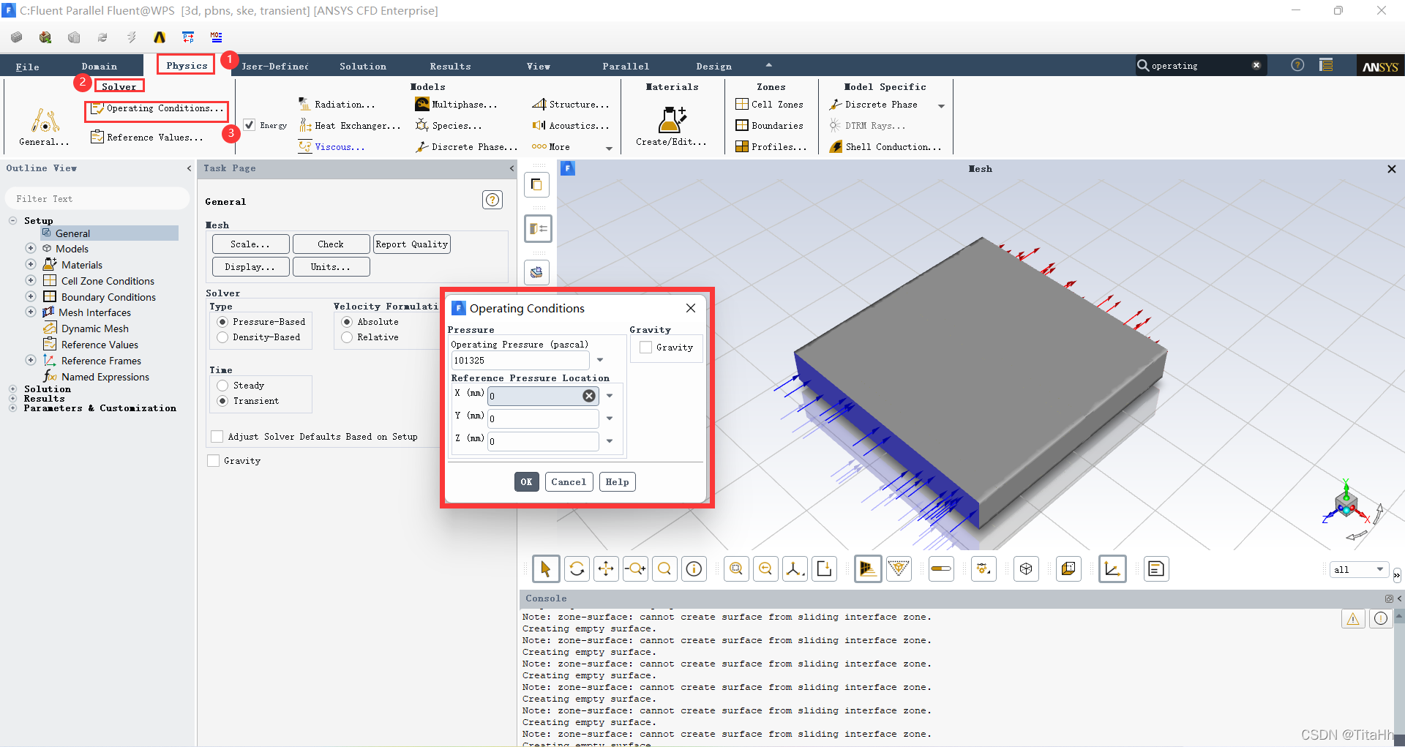Open Create/Edit Materials flask icon

coord(671,119)
